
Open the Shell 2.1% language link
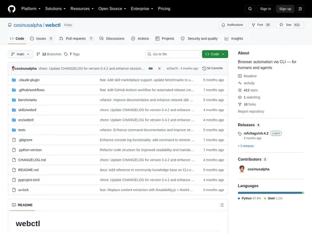coord(273,198)
